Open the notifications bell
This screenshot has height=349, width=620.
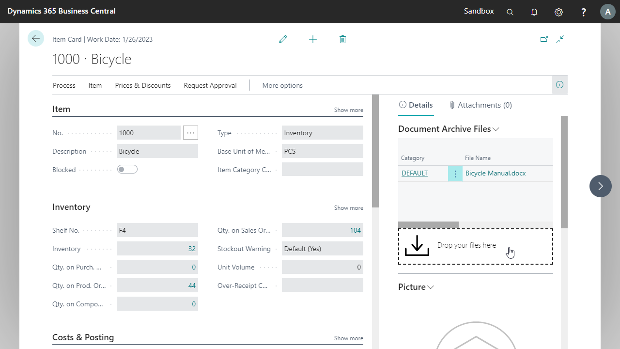(534, 12)
